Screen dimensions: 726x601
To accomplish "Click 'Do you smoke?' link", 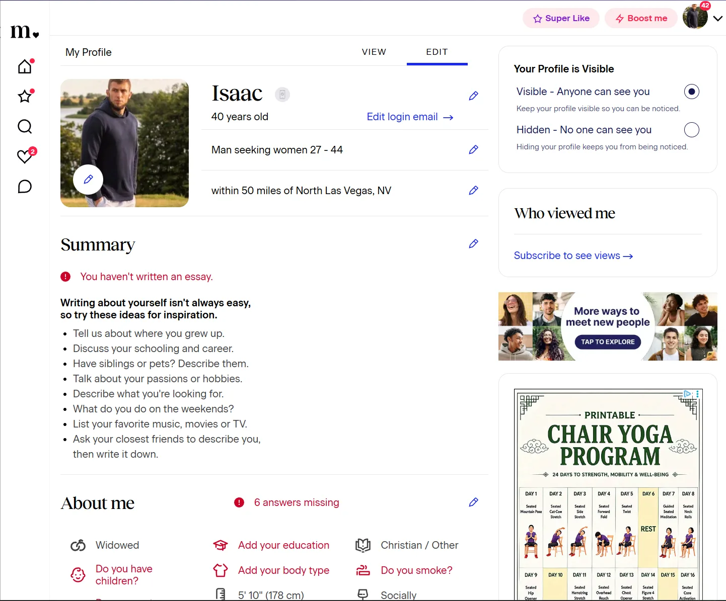I will click(417, 570).
